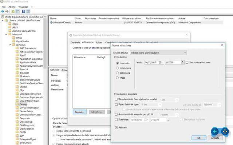233x145 pixels.
Task: Open the ? help menu
Action: 32,7
